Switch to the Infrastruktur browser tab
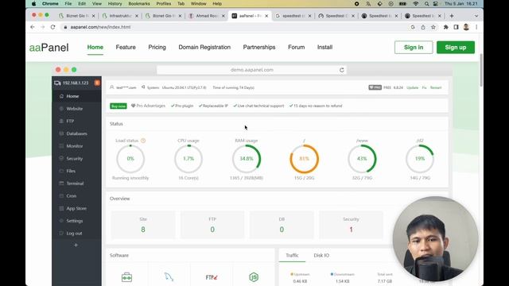 point(120,16)
